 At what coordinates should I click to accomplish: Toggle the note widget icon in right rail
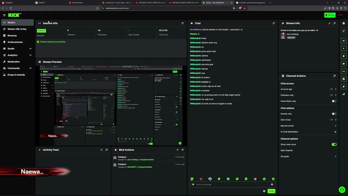[x=344, y=56]
